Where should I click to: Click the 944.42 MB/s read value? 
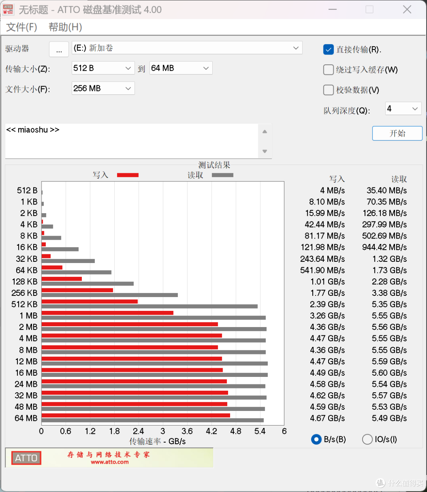click(x=384, y=247)
